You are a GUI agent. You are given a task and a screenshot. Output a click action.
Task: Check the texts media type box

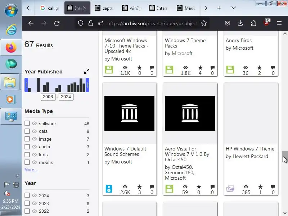[x=27, y=154]
